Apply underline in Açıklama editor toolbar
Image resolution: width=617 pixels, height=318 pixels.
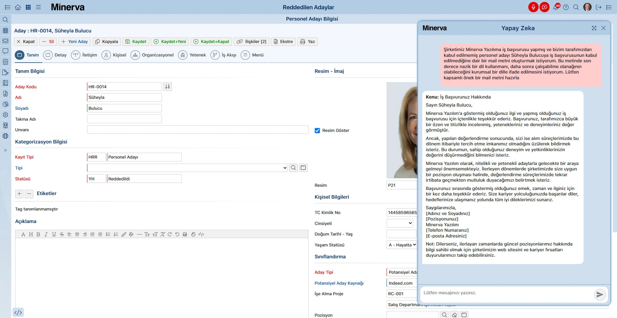(54, 234)
